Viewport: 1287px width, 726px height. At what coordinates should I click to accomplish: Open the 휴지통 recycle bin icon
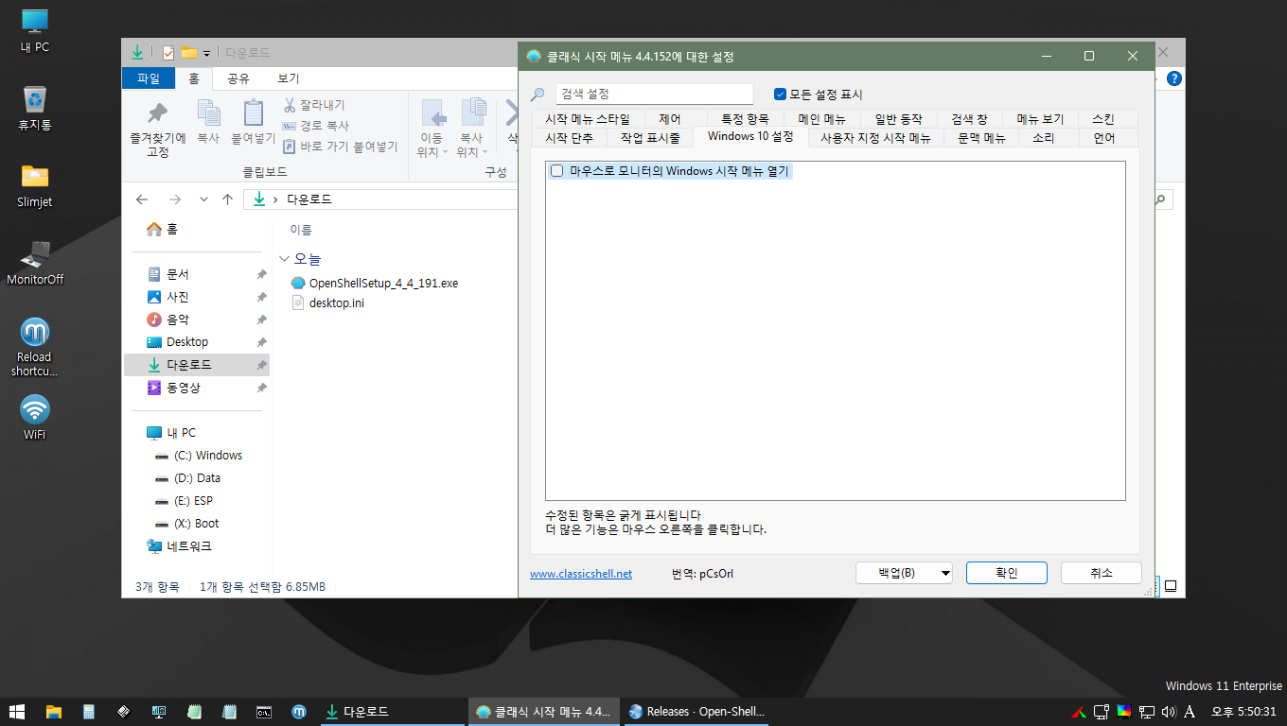(x=35, y=107)
